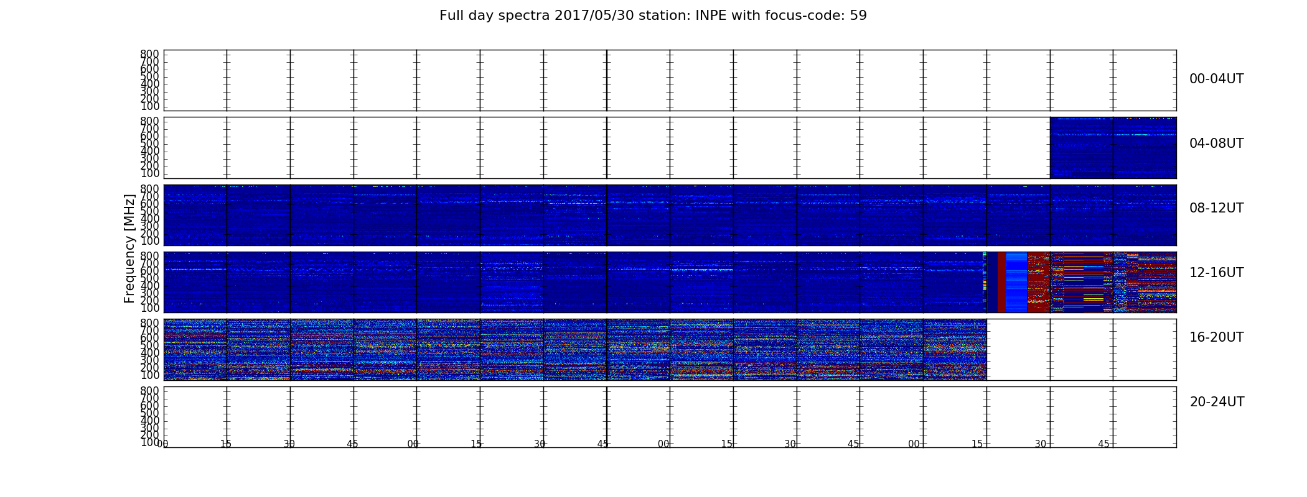This screenshot has height=497, width=1307.
Task: Click inside the 08-12UT spectrogram panel
Action: (x=670, y=215)
